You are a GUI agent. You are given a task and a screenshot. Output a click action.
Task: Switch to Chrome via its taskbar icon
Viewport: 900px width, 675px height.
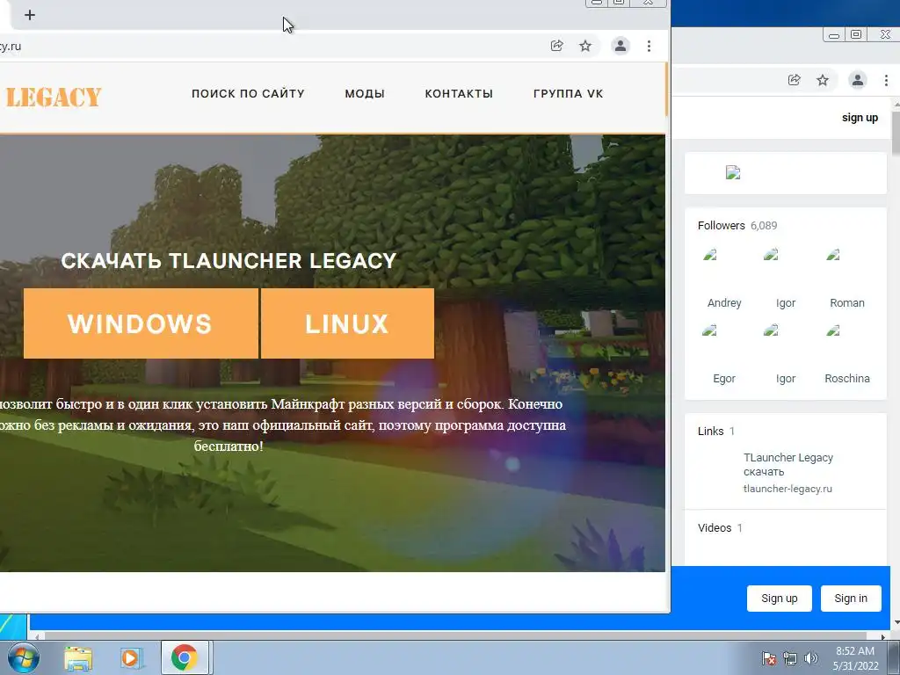(x=185, y=657)
